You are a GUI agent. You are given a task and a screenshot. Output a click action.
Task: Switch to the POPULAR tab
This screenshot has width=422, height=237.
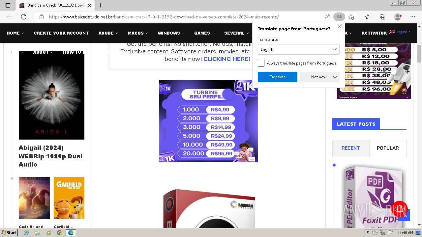[388, 148]
